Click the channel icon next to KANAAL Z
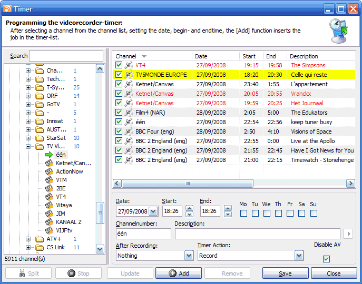Image resolution: width=362 pixels, height=284 pixels. coord(49,222)
